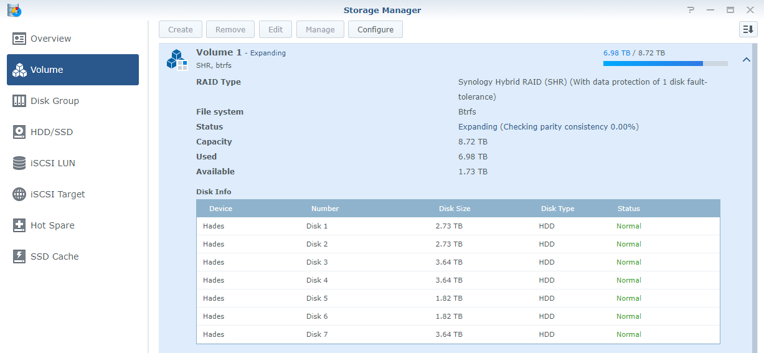
Task: Click Disk 7's 3.64 TB size
Action: [449, 334]
